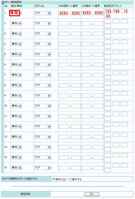This screenshot has height=199, width=135.
Task: Click row 5 LAN start port field
Action: (x=86, y=55)
